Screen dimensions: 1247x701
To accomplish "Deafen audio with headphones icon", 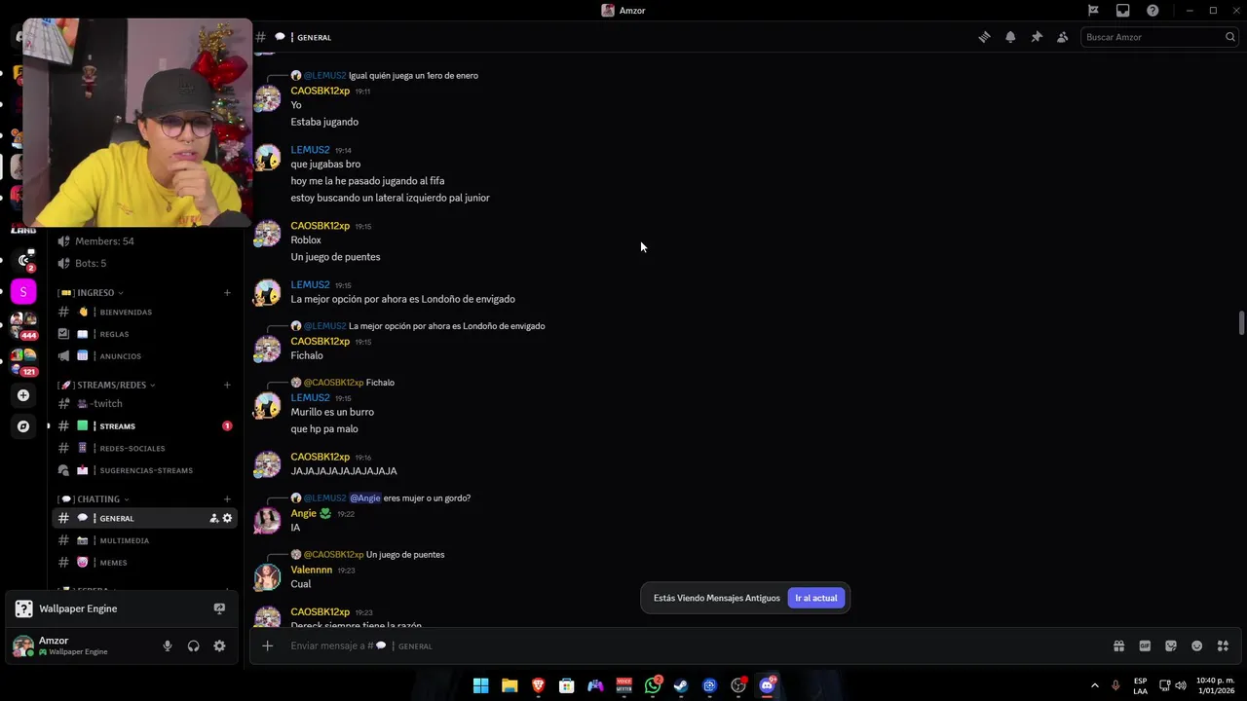I will tap(193, 646).
